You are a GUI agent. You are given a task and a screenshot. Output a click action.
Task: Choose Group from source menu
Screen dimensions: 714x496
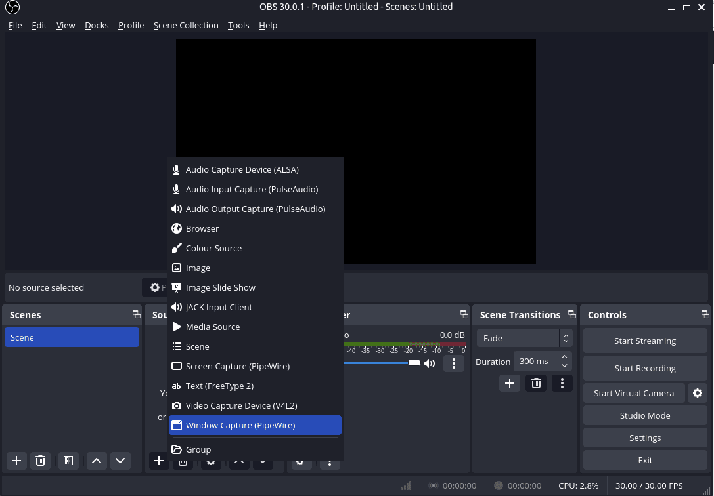255,449
